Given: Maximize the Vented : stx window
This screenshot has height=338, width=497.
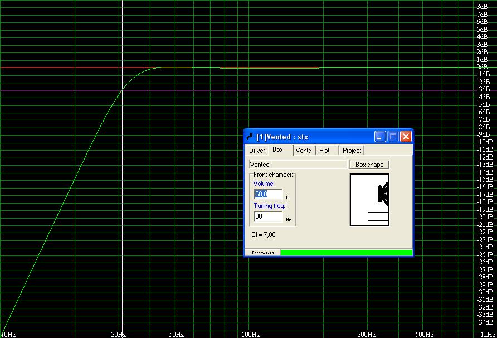Looking at the screenshot, I should pyautogui.click(x=393, y=137).
